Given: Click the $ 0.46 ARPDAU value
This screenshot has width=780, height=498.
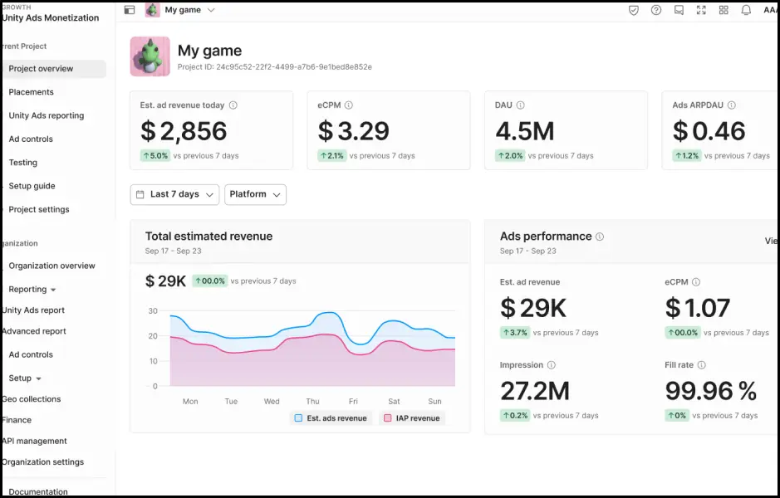Looking at the screenshot, I should (x=709, y=131).
